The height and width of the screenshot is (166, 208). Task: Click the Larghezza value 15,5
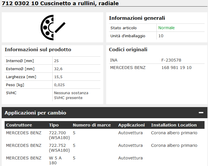58,77
